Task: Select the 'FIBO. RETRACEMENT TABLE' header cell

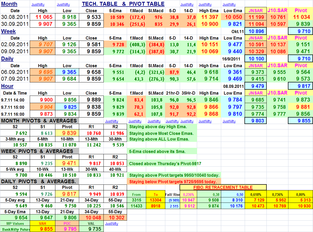Action: tap(223, 188)
